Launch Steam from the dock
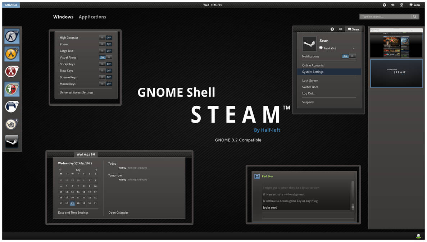The height and width of the screenshot is (242, 427). 12,142
